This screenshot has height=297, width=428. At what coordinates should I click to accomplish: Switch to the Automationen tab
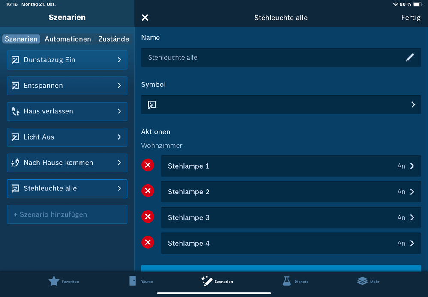pos(68,39)
